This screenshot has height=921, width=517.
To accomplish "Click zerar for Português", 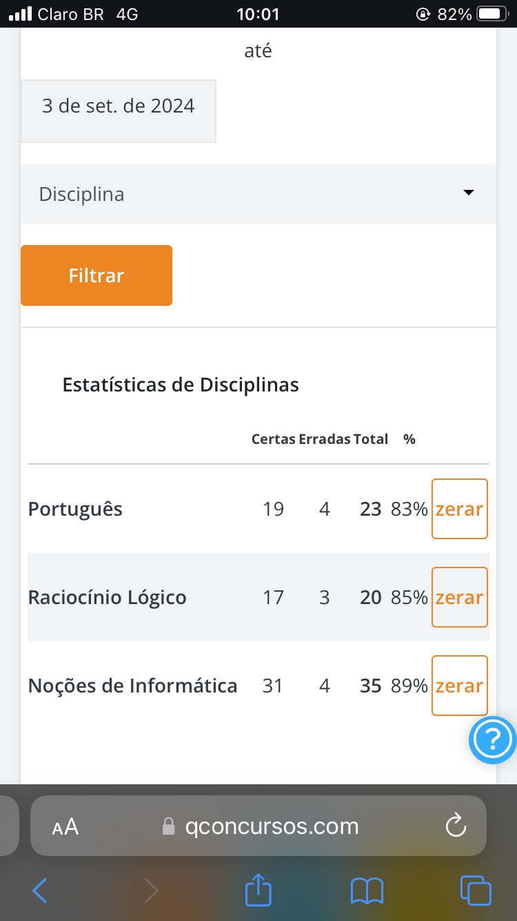I will (459, 509).
